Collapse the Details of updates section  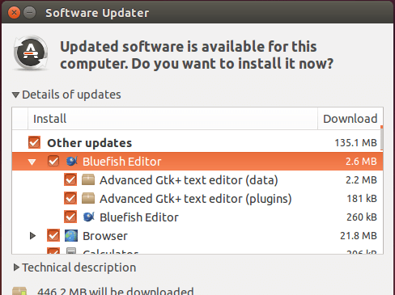15,95
